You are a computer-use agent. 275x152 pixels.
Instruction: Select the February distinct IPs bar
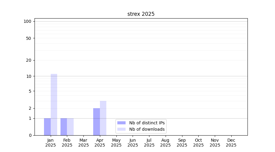pyautogui.click(x=64, y=127)
